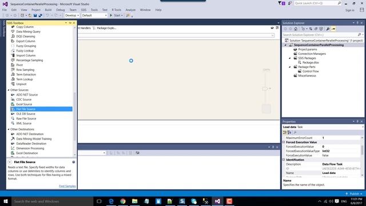Open the File menu
Image resolution: width=366 pixels, height=206 pixels.
(5, 10)
